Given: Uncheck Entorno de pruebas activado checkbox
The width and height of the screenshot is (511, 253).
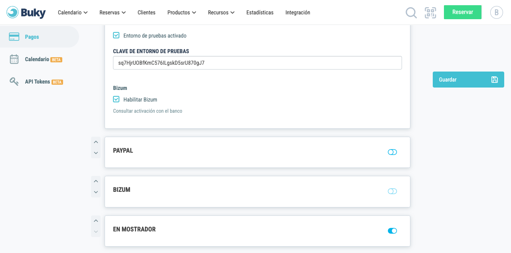Looking at the screenshot, I should [116, 35].
